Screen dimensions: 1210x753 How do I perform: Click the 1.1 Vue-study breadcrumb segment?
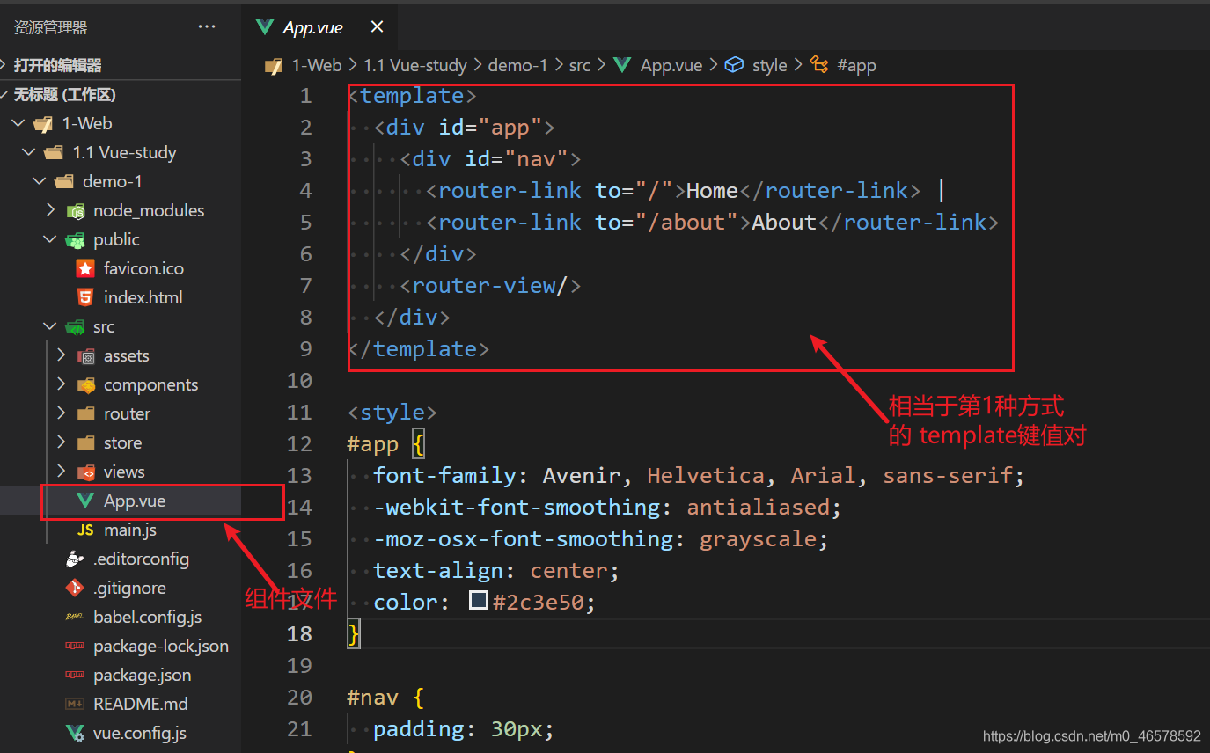415,65
